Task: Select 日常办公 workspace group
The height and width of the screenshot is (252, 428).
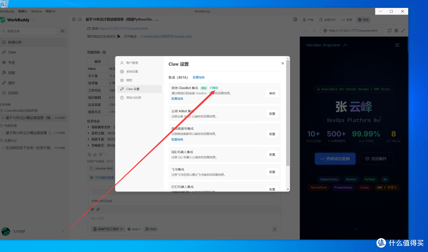Action: [x=10, y=141]
